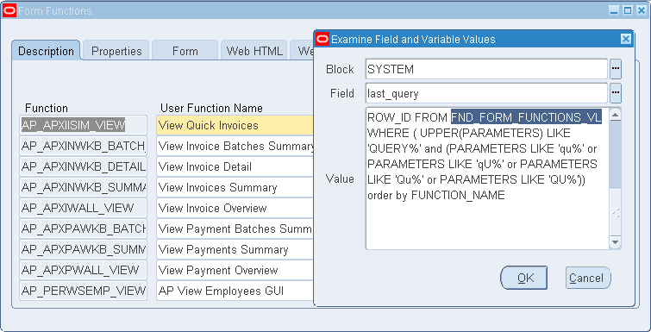The width and height of the screenshot is (651, 332).
Task: Minimize the Form Functions window
Action: coord(613,10)
